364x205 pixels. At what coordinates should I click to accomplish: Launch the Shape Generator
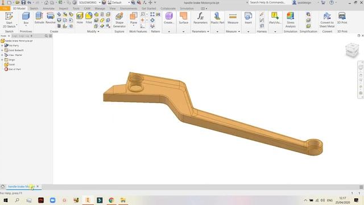point(119,20)
